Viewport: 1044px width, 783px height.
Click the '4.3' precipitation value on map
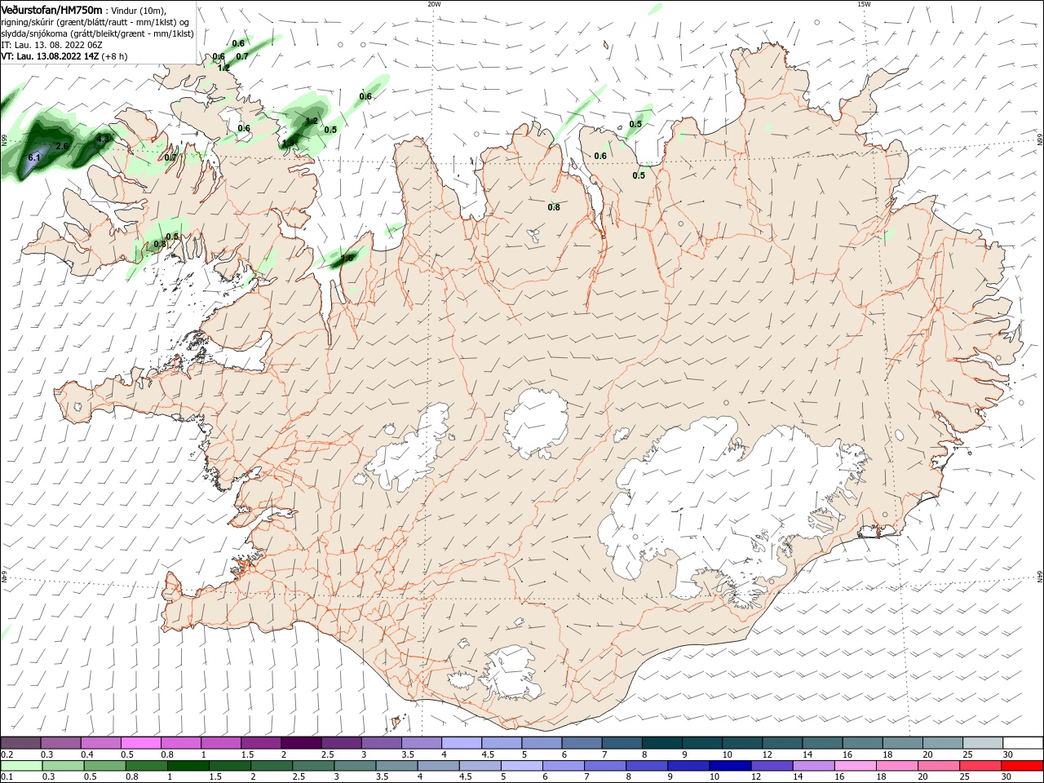click(x=103, y=139)
